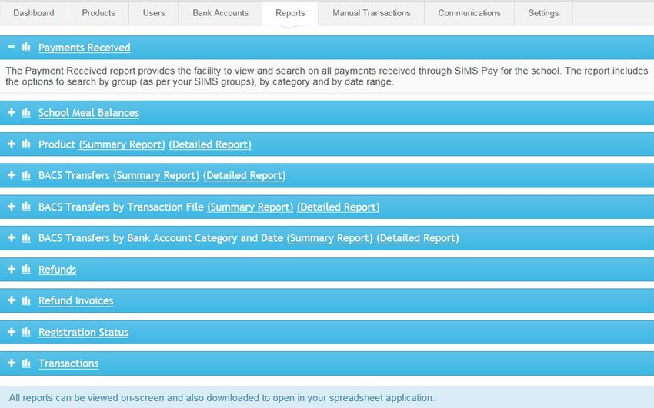Expand BACS Transfers by Bank Account Category section
Screen dimensions: 654x408
click(x=12, y=237)
